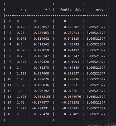Screen dimensions: 116x126
Task: Select y_i value -0.284291
Action: click(40, 108)
